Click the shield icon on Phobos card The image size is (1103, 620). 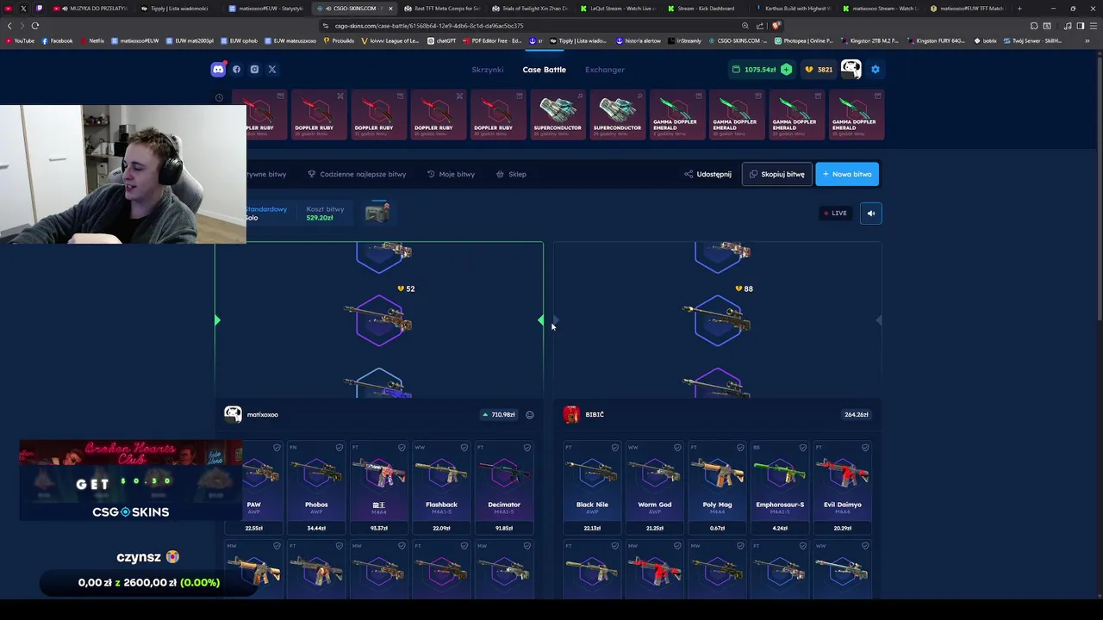pos(339,447)
